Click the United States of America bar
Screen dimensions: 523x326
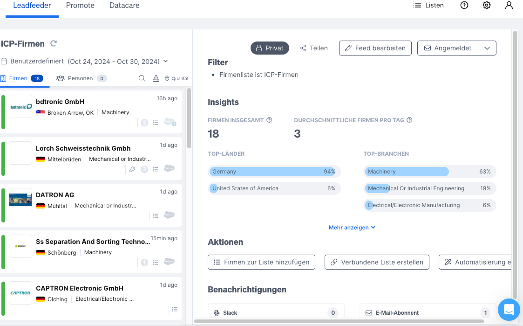click(x=274, y=188)
